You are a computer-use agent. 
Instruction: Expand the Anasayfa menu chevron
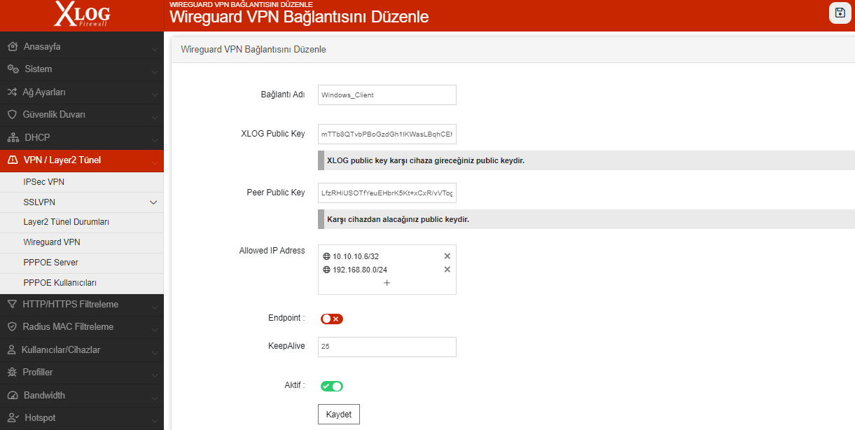(154, 49)
